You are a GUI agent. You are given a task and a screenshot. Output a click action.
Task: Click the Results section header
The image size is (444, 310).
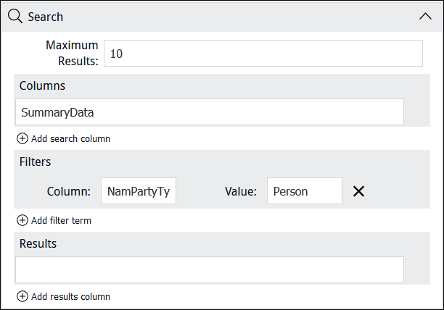pos(38,243)
